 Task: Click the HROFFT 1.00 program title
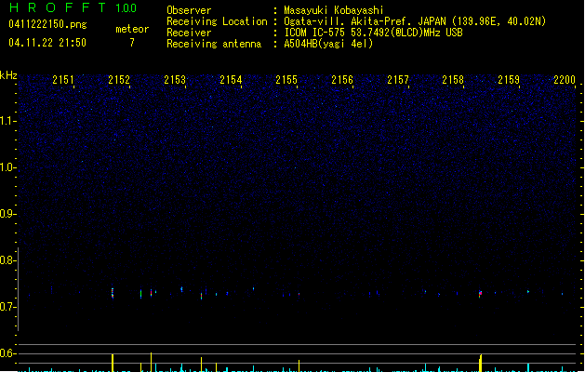point(73,7)
